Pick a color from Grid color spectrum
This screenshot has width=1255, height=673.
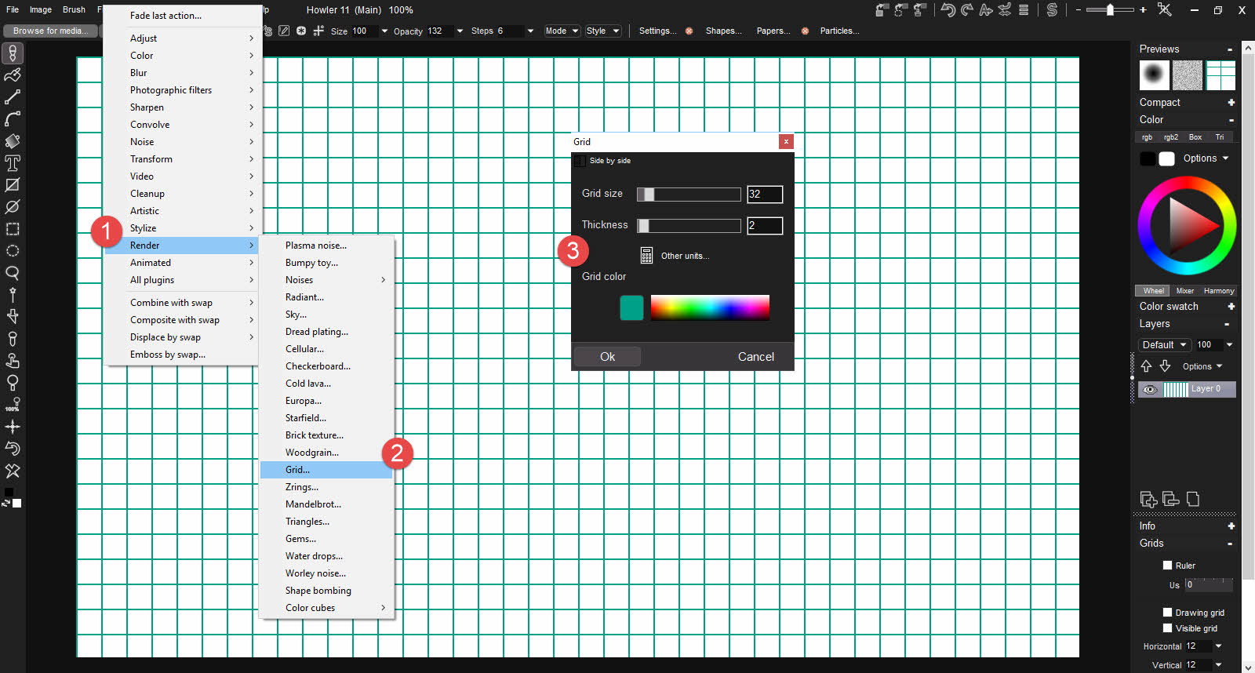coord(709,307)
